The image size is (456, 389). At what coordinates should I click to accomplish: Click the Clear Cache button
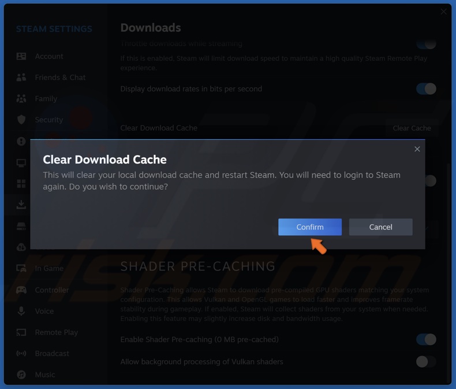[412, 128]
